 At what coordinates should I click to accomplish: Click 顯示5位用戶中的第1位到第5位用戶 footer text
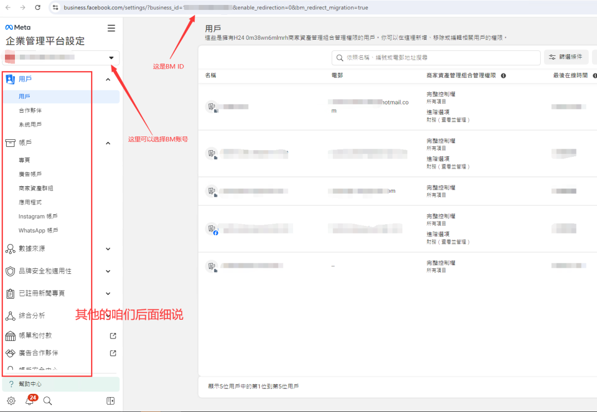254,387
